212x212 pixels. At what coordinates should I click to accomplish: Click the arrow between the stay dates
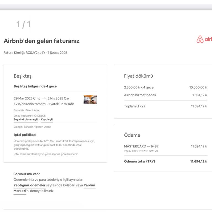[44, 98]
